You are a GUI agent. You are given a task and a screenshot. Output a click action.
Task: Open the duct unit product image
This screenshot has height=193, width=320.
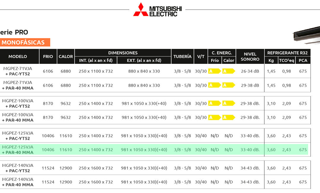pyautogui.click(x=306, y=34)
